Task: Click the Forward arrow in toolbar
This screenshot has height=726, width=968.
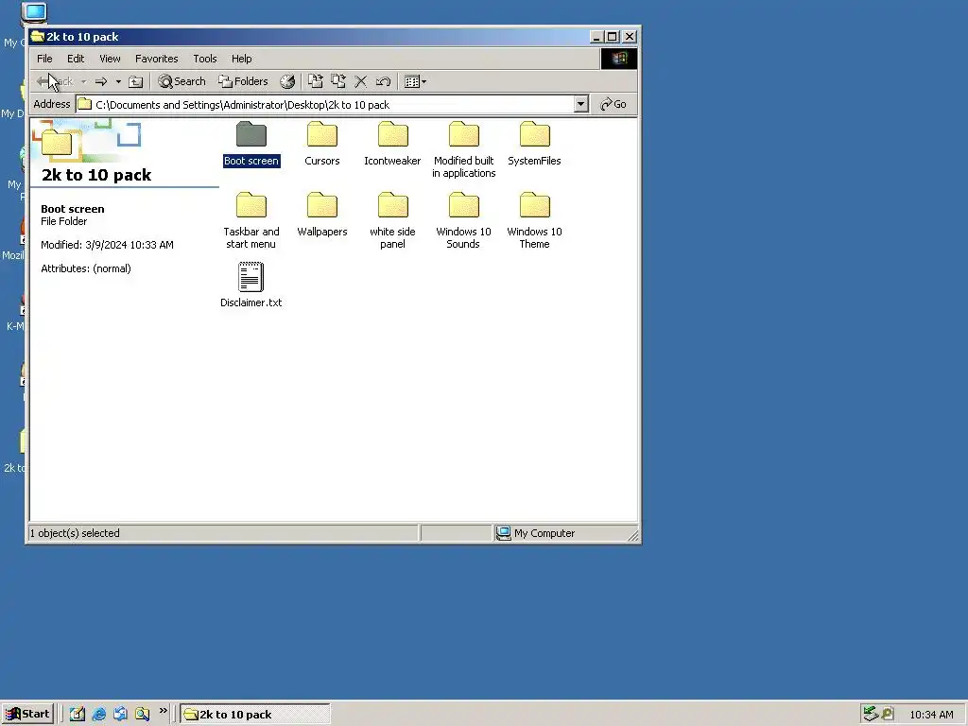Action: (101, 81)
